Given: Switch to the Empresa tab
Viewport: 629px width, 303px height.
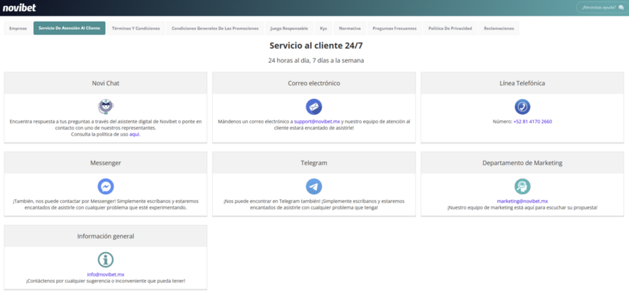Looking at the screenshot, I should 18,29.
